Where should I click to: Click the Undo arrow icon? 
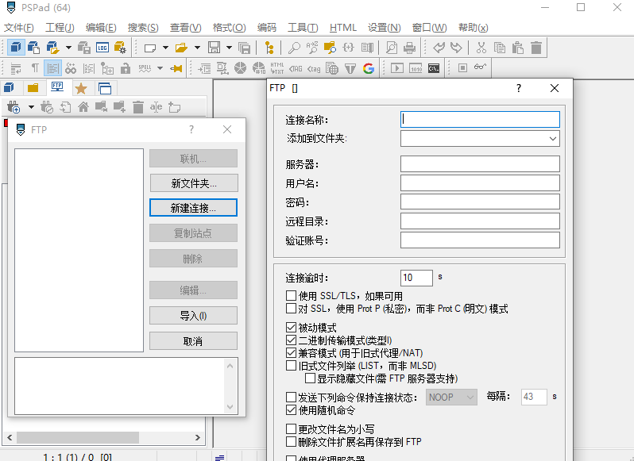click(439, 48)
